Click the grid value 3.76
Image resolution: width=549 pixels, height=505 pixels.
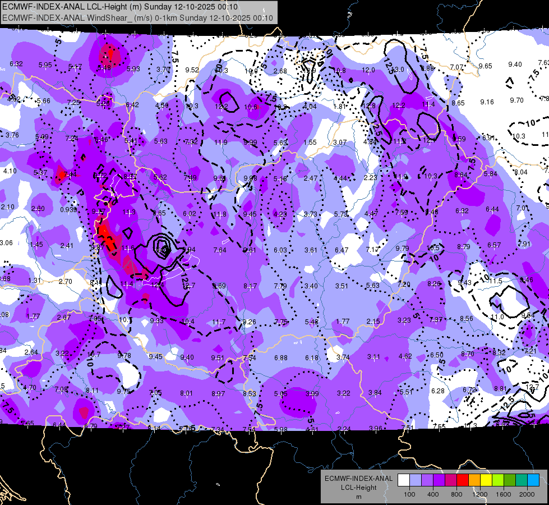(x=12, y=135)
